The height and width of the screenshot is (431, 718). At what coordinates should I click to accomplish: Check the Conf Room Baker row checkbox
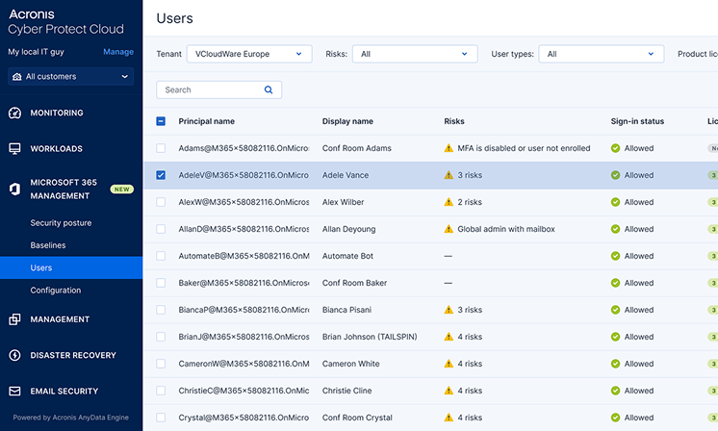point(161,283)
